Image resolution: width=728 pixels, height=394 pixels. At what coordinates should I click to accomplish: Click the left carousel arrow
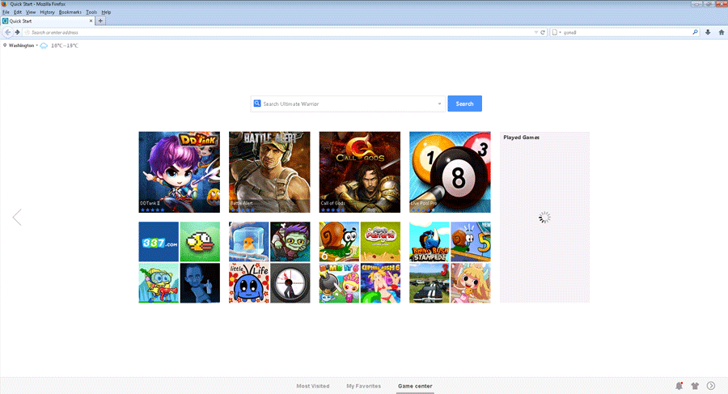[x=17, y=217]
